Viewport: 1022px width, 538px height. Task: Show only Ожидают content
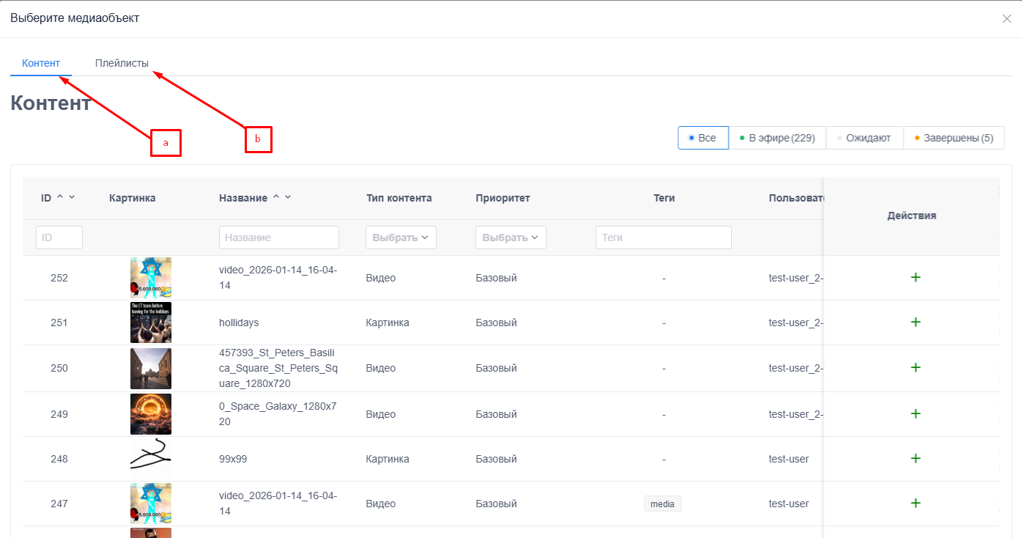tap(864, 138)
